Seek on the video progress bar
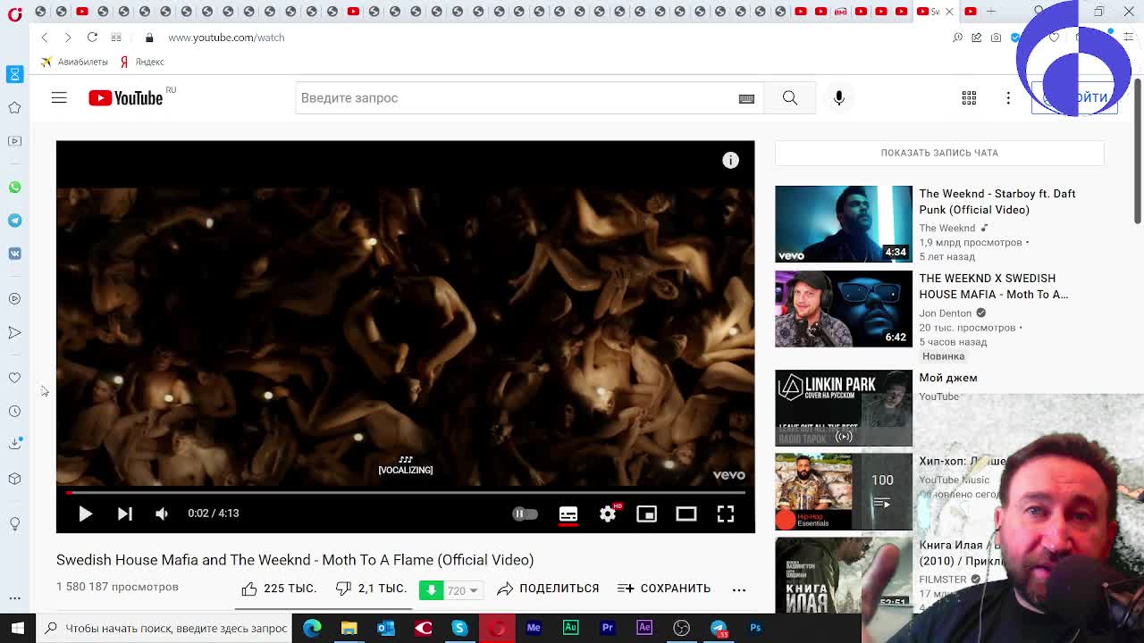This screenshot has width=1144, height=643. [405, 492]
